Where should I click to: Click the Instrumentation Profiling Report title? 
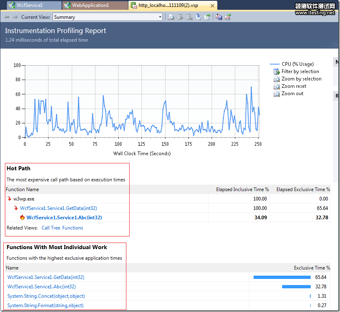[x=55, y=31]
